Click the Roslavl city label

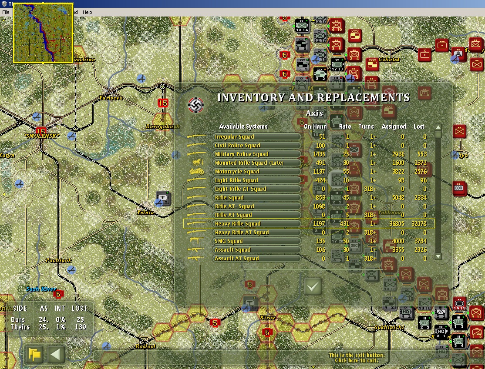pyautogui.click(x=146, y=346)
